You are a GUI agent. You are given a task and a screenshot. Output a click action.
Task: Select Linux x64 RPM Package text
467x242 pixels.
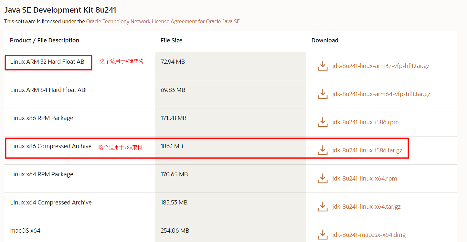(42, 174)
